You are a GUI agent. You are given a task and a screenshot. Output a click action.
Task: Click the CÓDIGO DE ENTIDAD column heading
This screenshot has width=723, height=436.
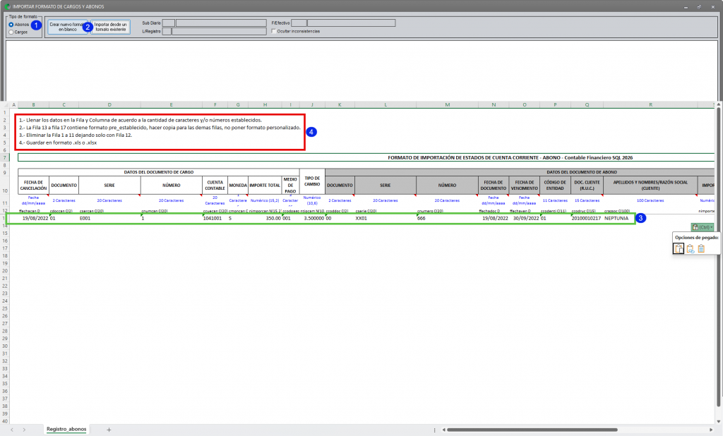[x=555, y=186]
